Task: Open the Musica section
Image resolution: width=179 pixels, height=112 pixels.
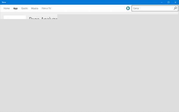Action: point(35,8)
